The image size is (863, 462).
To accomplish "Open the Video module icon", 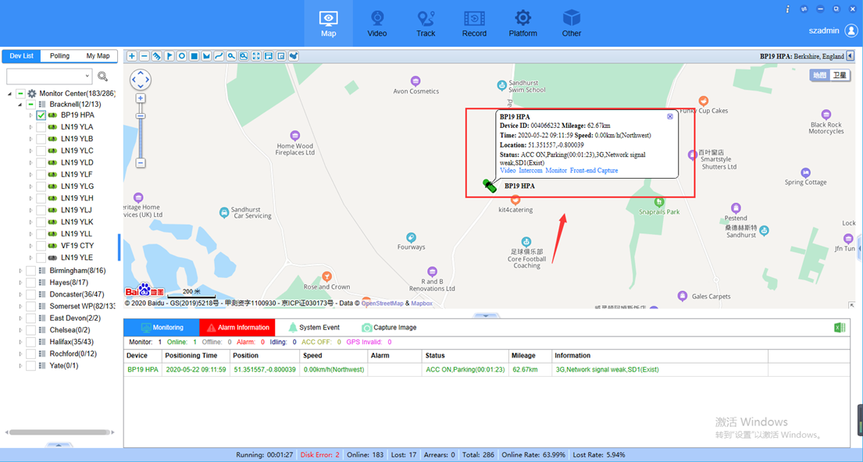I will pos(377,23).
